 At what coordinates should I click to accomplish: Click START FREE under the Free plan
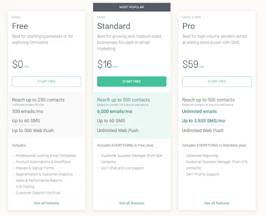(46, 82)
